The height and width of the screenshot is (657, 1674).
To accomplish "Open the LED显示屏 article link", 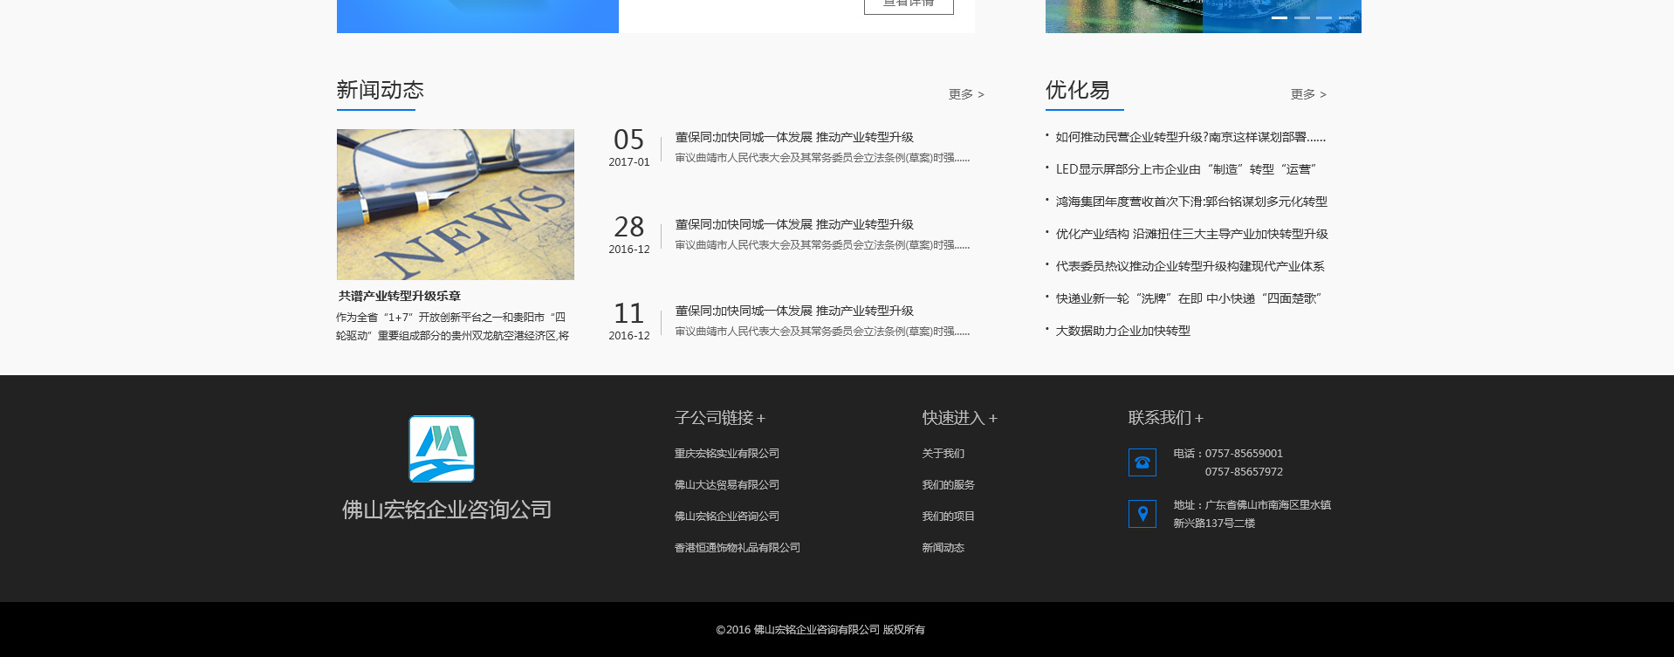I will 1185,170.
